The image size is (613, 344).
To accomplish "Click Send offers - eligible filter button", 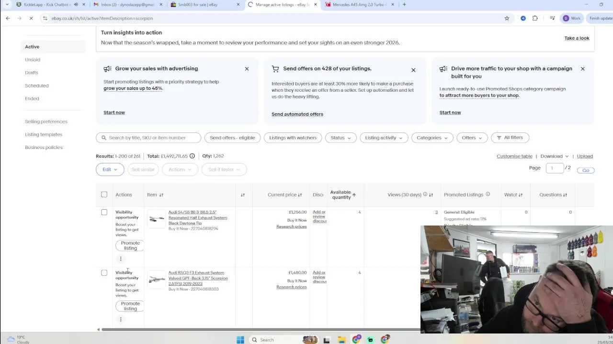I will pos(232,138).
